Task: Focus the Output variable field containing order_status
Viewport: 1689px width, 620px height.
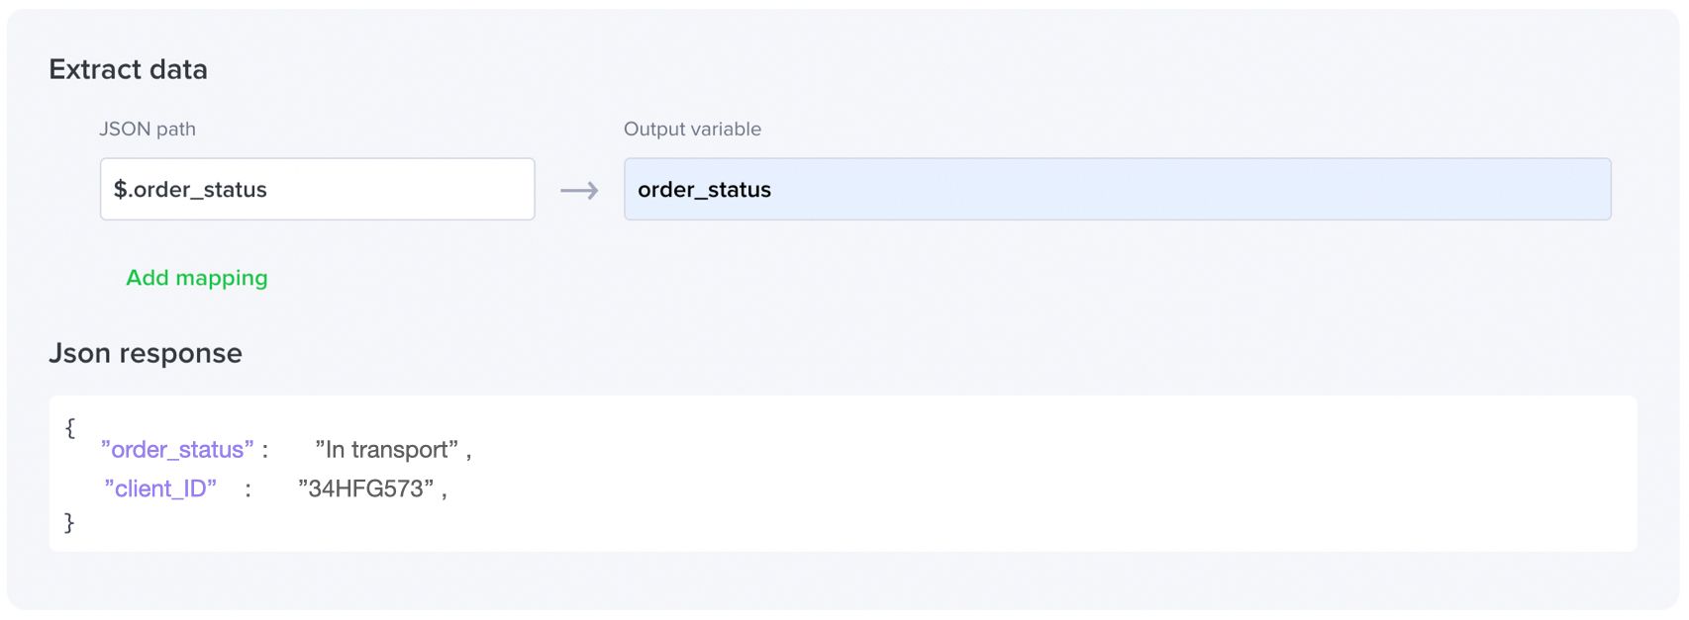Action: coord(1117,189)
